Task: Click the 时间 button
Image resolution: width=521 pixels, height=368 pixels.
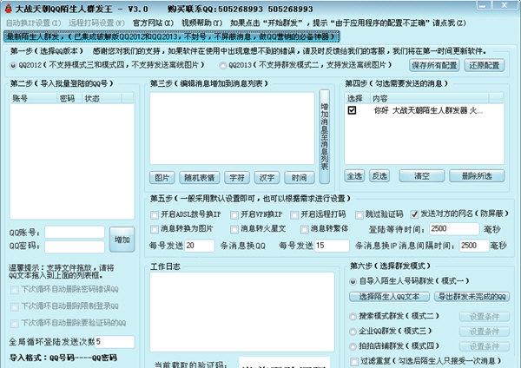Action: [300, 178]
